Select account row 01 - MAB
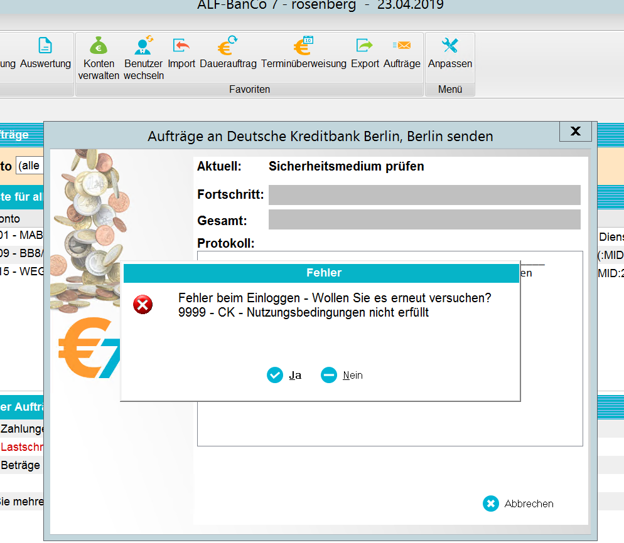This screenshot has width=624, height=543. [21, 235]
